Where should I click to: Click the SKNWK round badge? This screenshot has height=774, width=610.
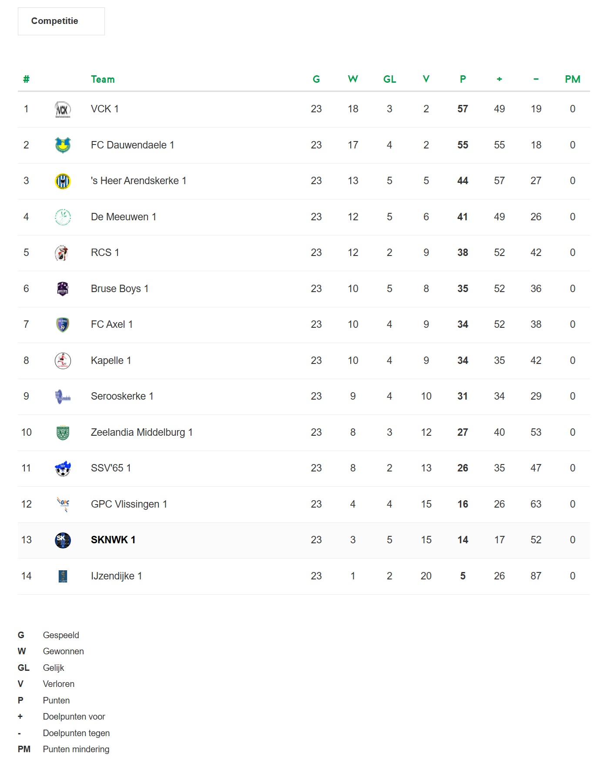pos(63,540)
